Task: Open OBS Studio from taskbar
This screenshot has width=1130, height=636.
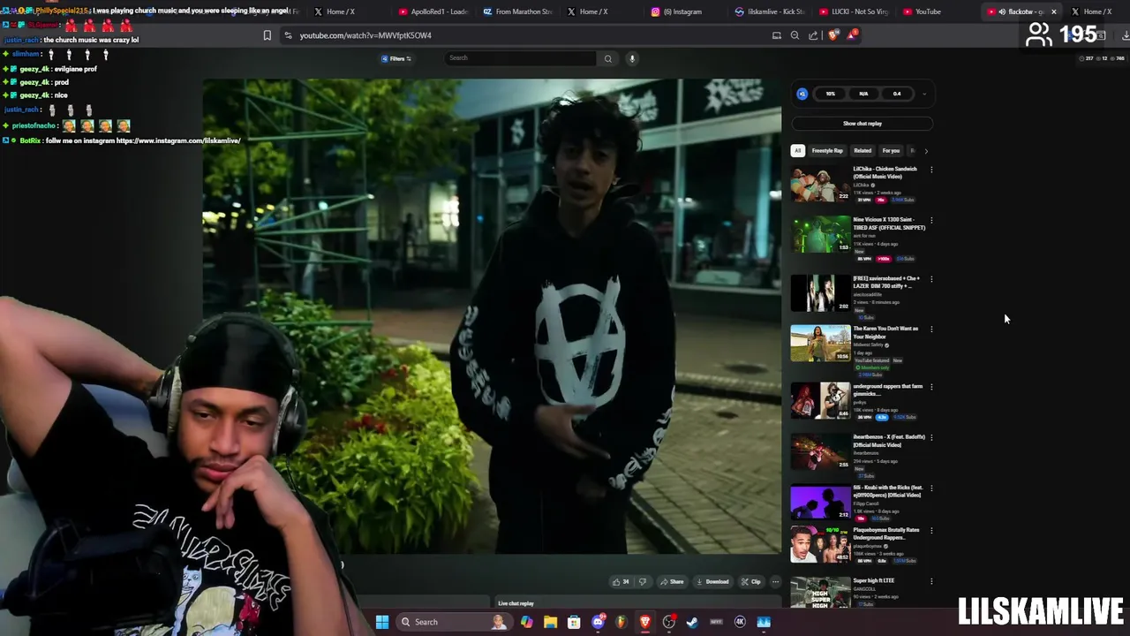Action: (669, 622)
